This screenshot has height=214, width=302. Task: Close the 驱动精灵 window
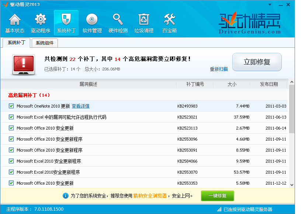coord(288,5)
